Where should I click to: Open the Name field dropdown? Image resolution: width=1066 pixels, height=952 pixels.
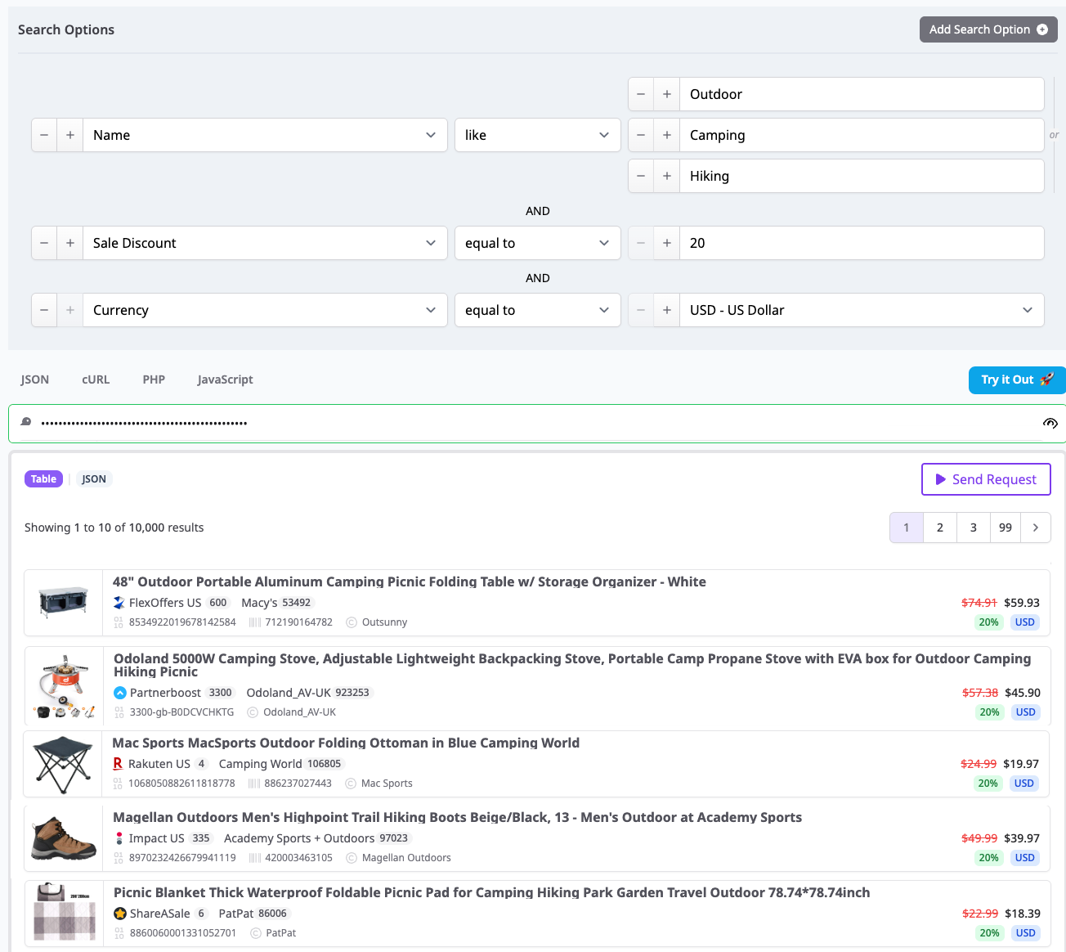point(265,135)
